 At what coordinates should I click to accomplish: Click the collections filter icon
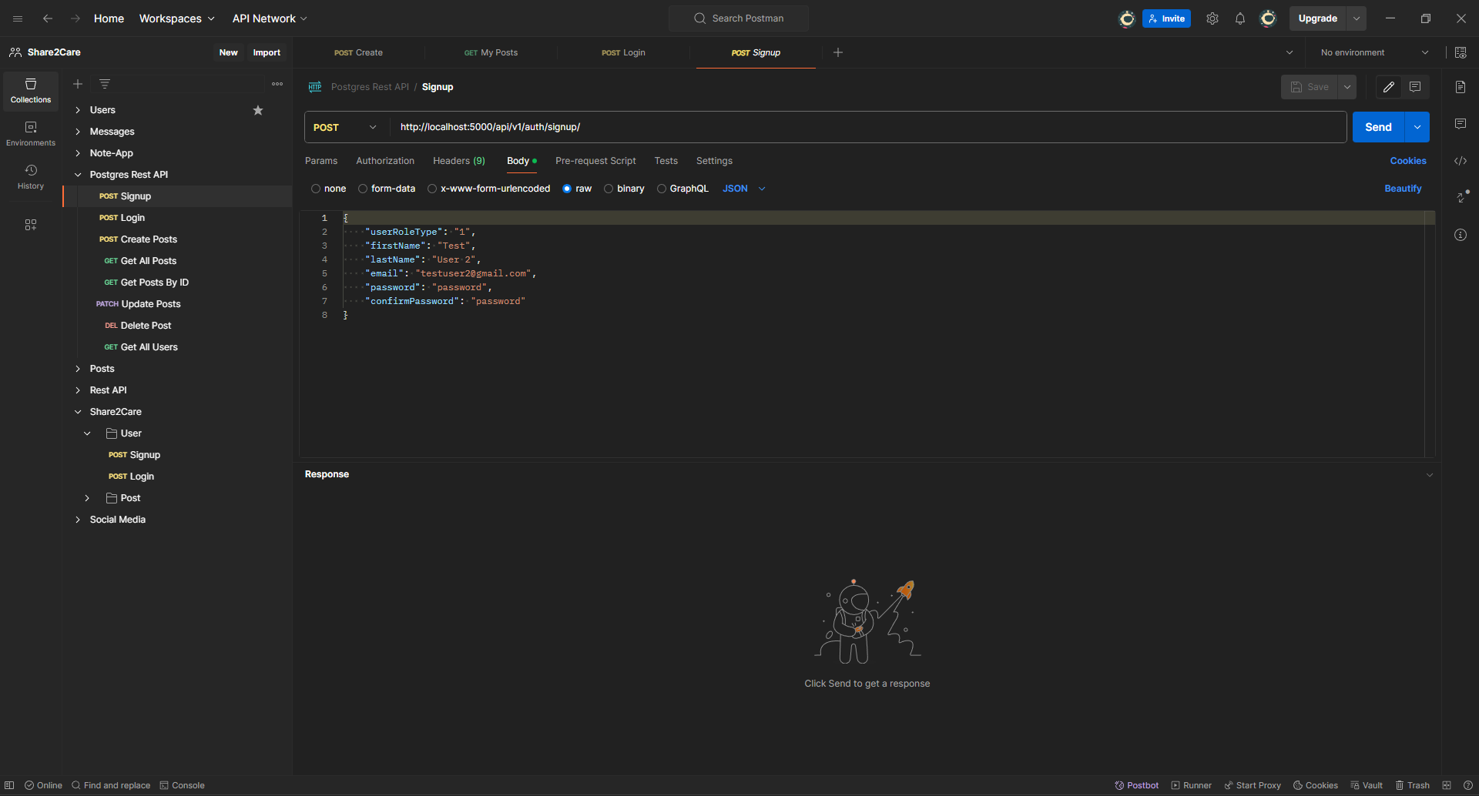[105, 84]
